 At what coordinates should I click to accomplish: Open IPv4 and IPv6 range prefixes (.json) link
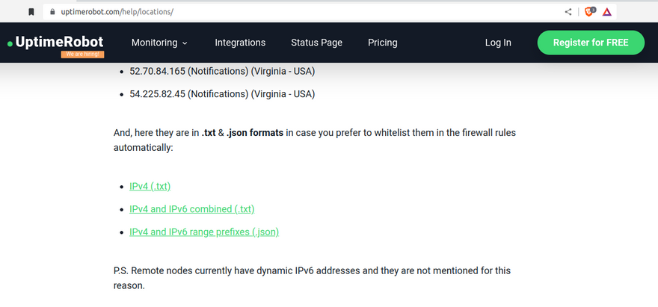(204, 232)
